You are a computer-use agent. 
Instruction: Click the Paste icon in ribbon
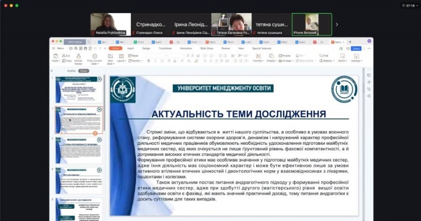coord(55,58)
